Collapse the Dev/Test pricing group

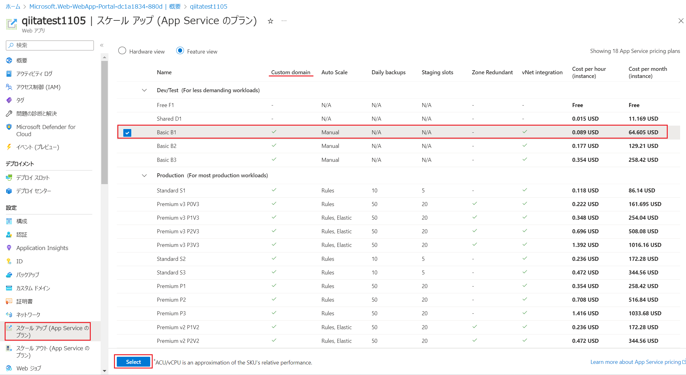pyautogui.click(x=144, y=90)
